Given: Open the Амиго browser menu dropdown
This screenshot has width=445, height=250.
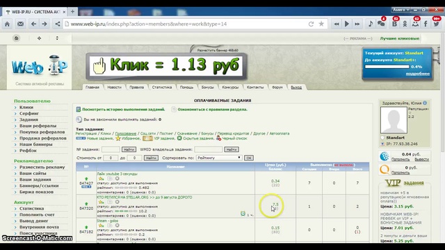Looking at the screenshot, I should pos(400,10).
